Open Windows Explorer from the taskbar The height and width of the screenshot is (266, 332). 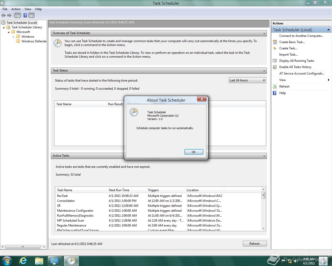(39, 261)
